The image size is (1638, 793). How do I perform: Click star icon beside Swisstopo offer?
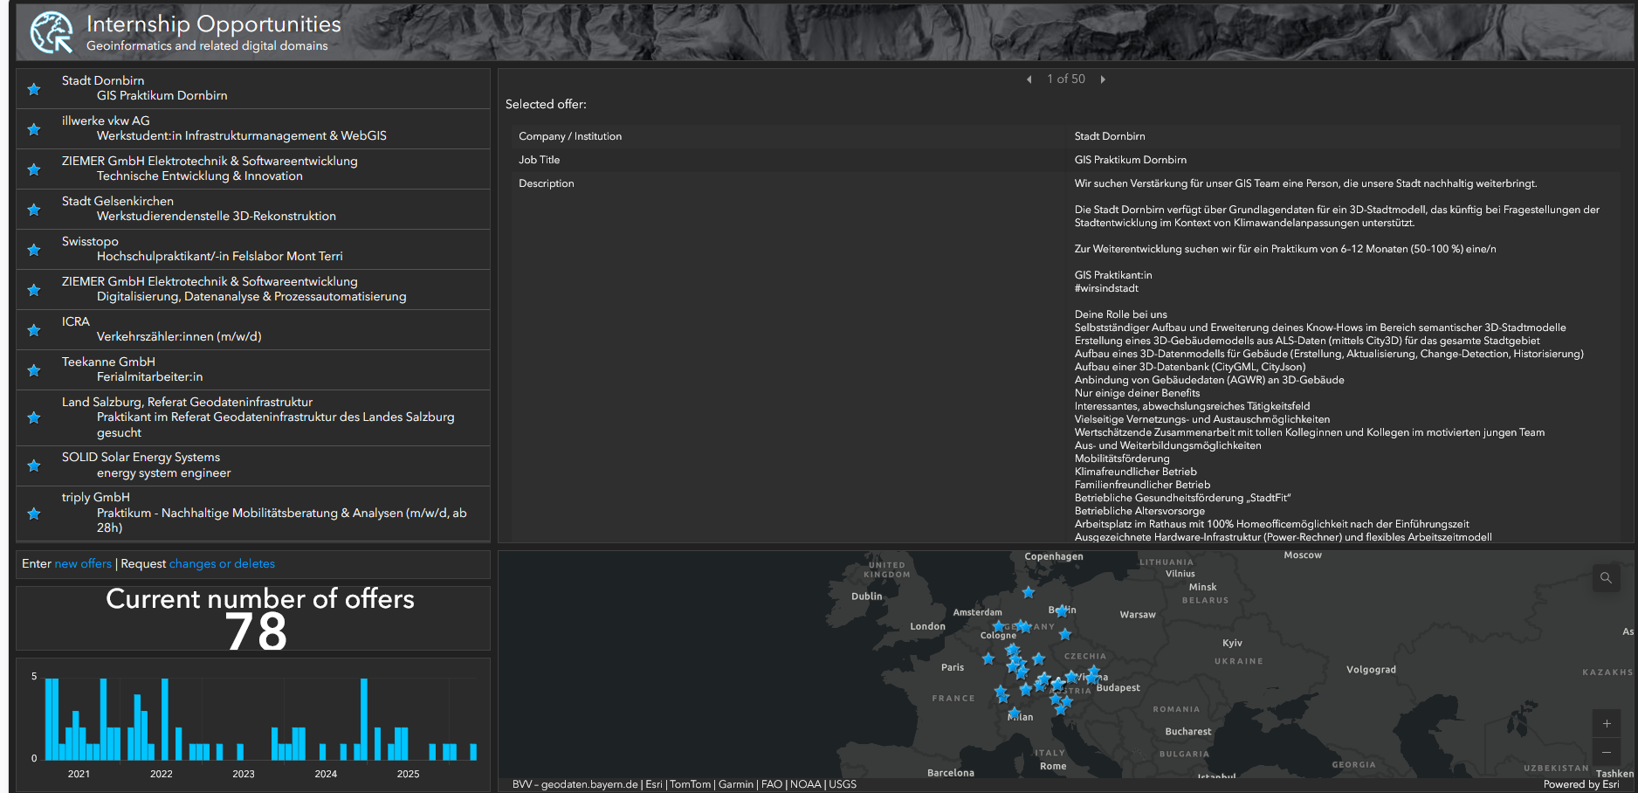(34, 250)
